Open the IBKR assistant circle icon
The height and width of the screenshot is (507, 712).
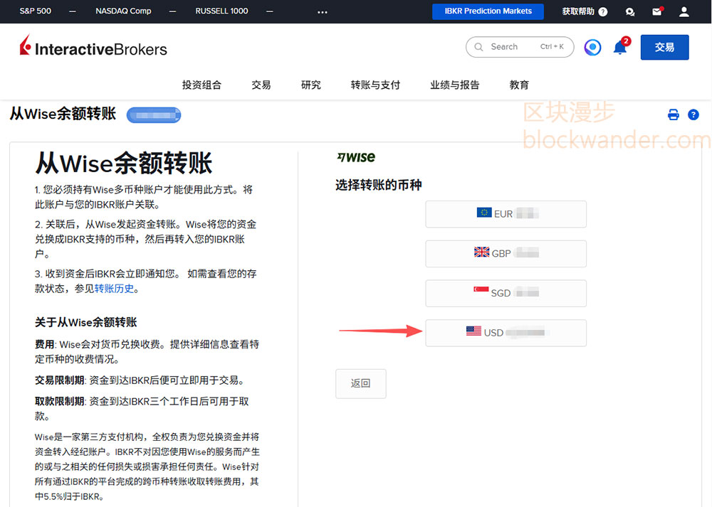592,47
